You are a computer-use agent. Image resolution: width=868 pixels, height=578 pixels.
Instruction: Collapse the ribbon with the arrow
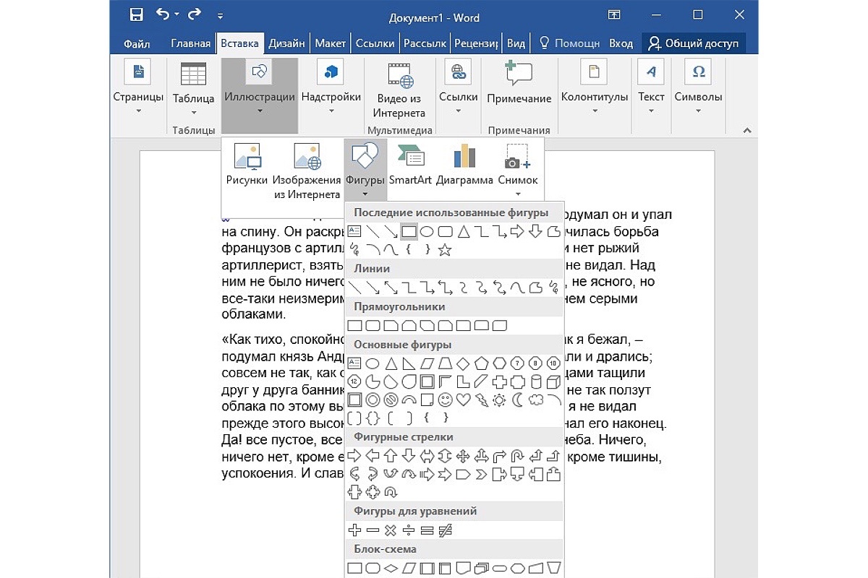(748, 129)
